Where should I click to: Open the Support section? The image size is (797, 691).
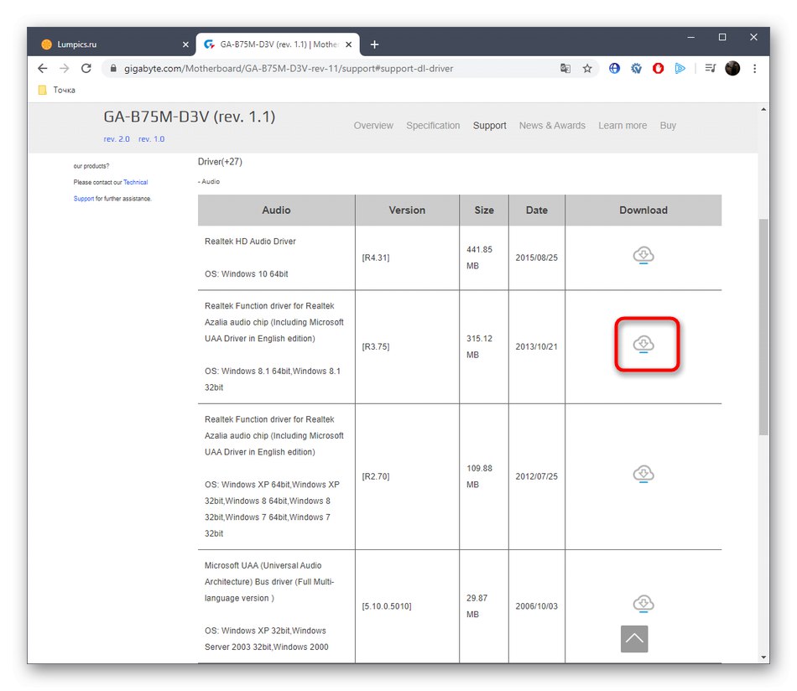click(489, 126)
